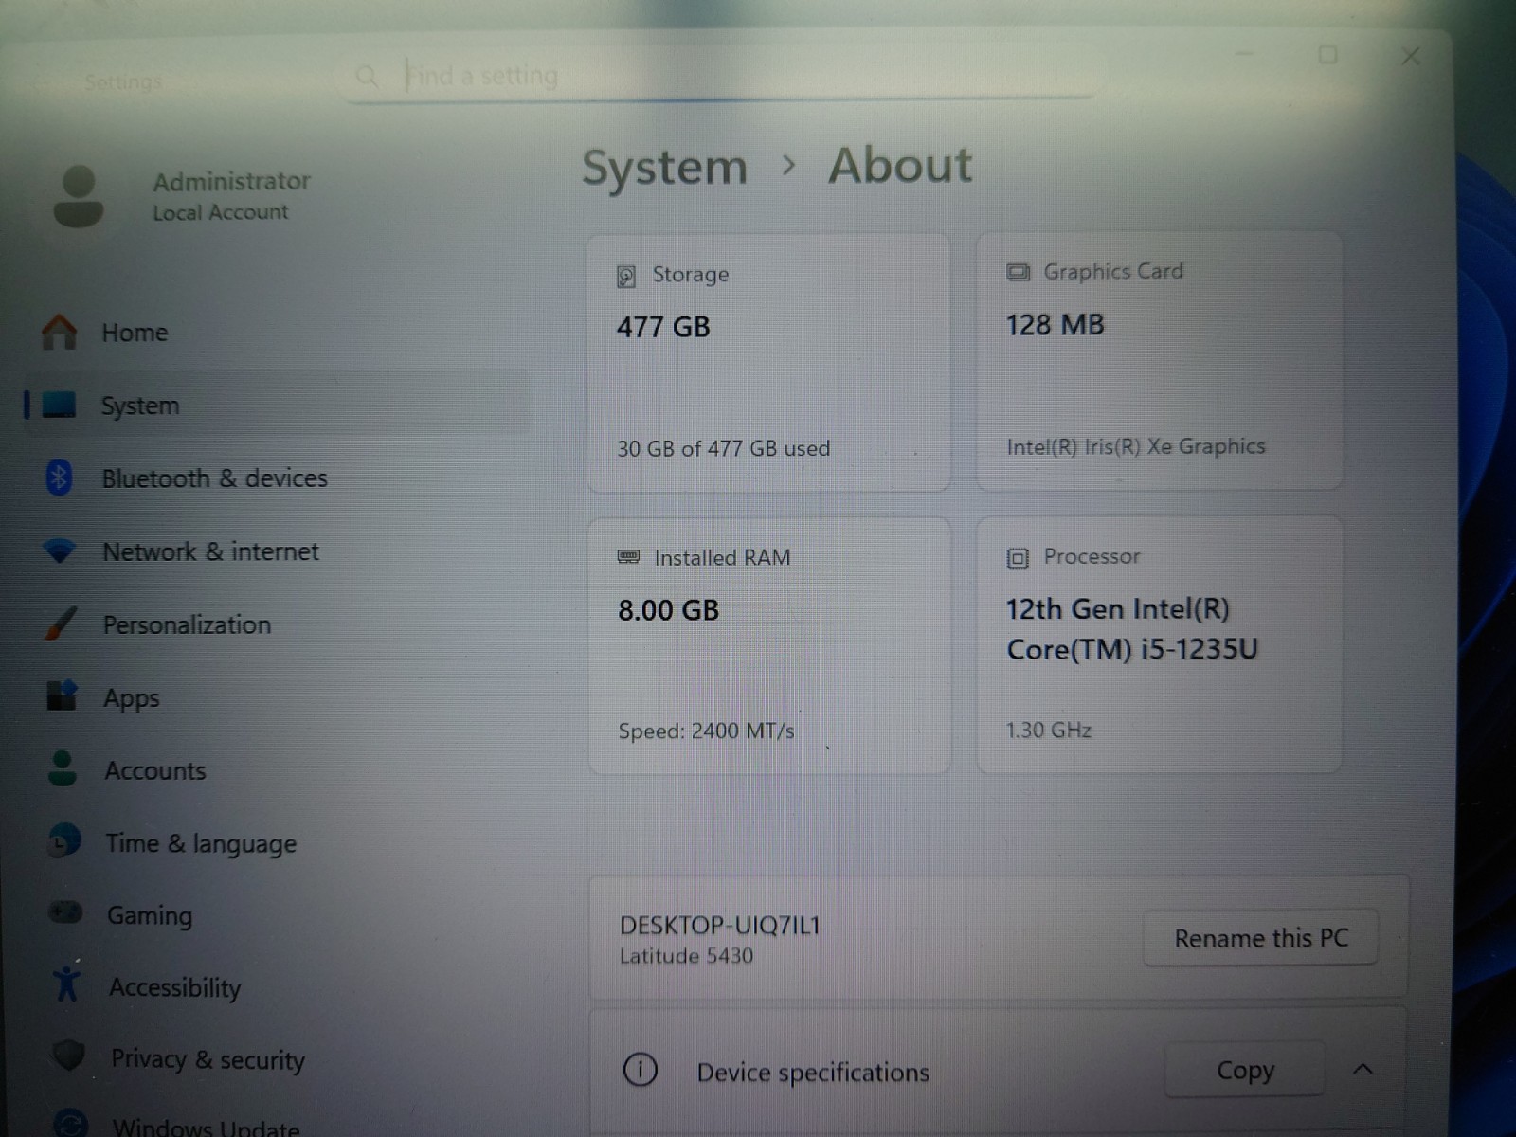Screen dimensions: 1516x1137
Task: Click the search magnifier icon
Action: click(x=367, y=76)
